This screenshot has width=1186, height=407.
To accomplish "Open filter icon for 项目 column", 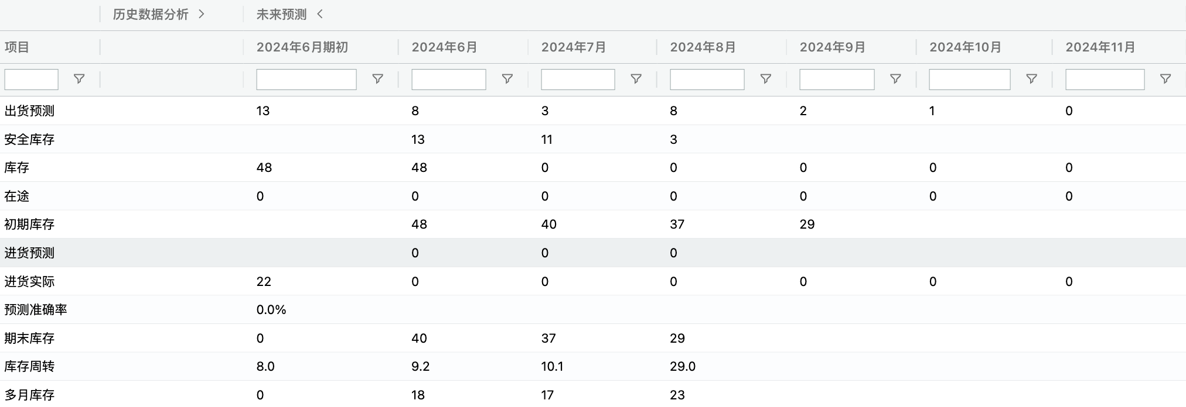I will pos(79,79).
